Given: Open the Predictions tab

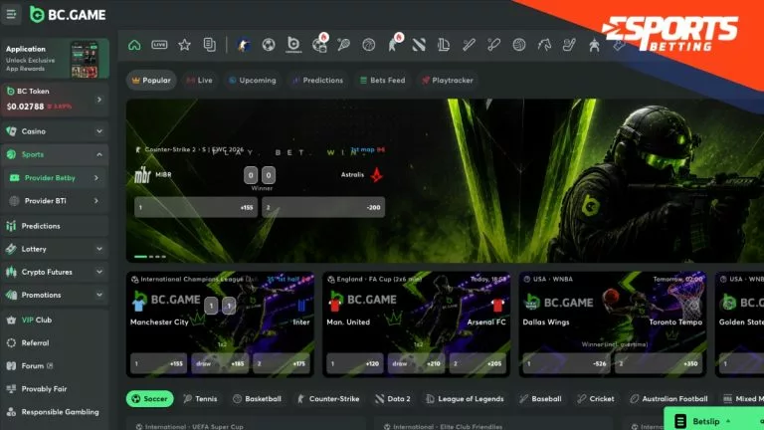Looking at the screenshot, I should [317, 80].
